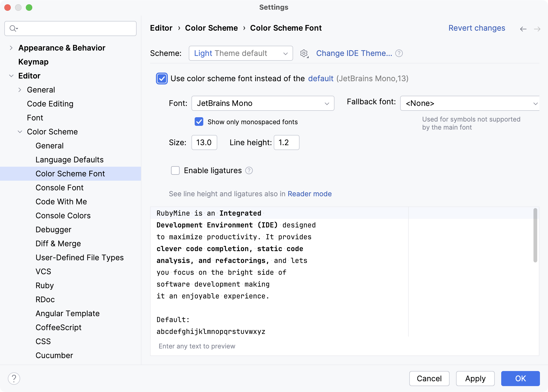Open the settings search field magnifier

tap(14, 28)
